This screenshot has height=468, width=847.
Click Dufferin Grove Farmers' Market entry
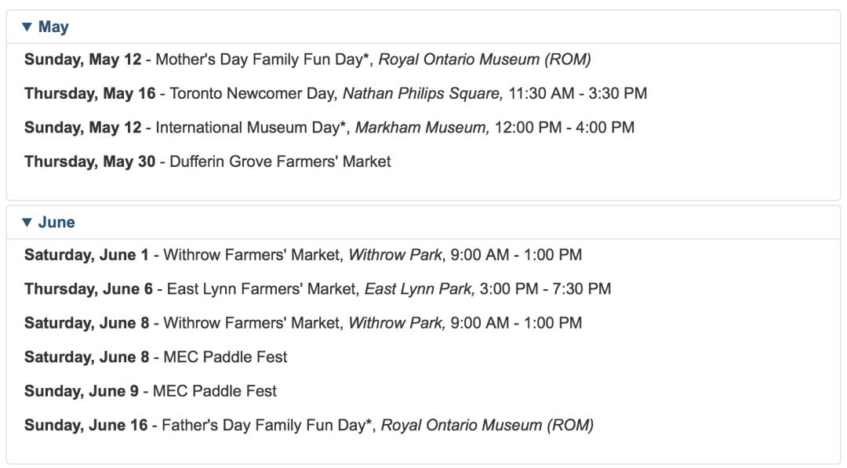tap(208, 161)
